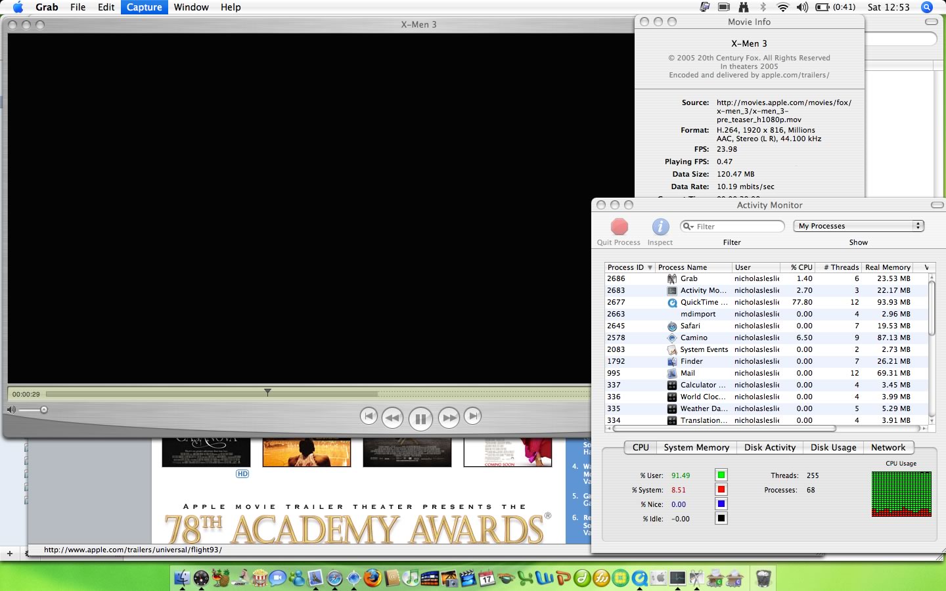Open the Edit menu
Screen dimensions: 946x591
tap(106, 7)
